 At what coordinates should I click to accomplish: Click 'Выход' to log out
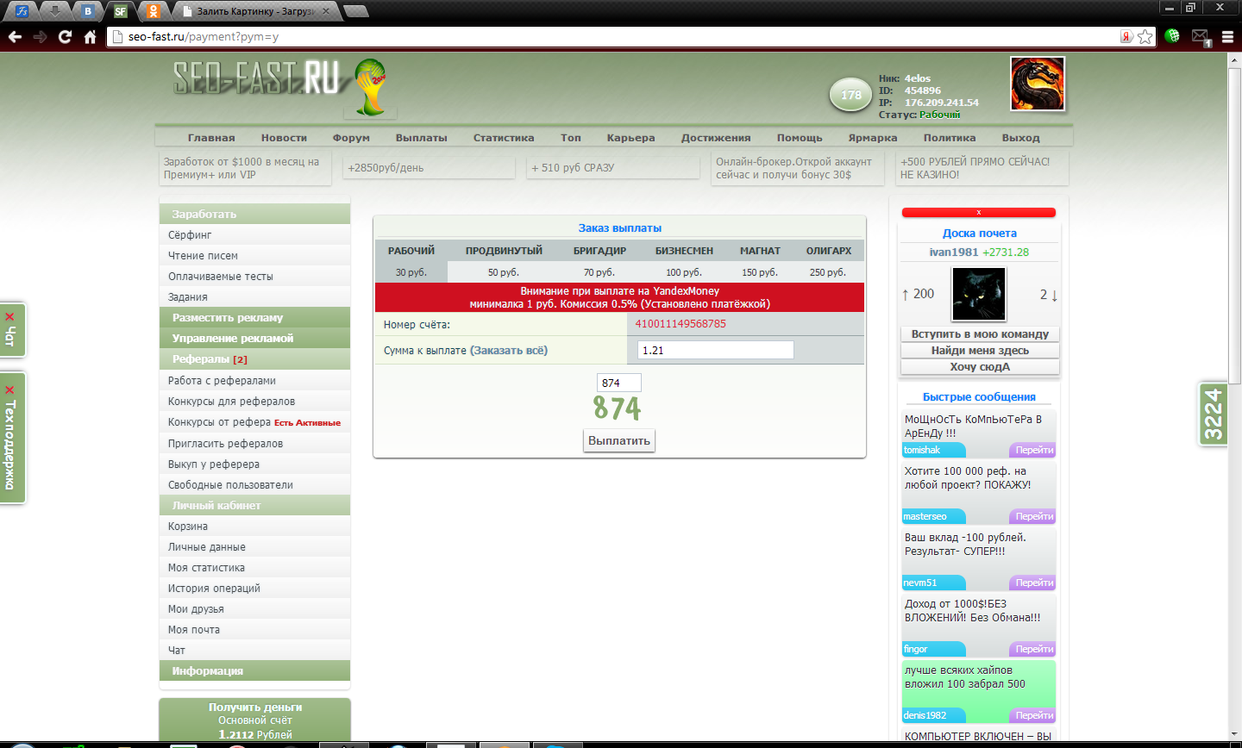1021,138
